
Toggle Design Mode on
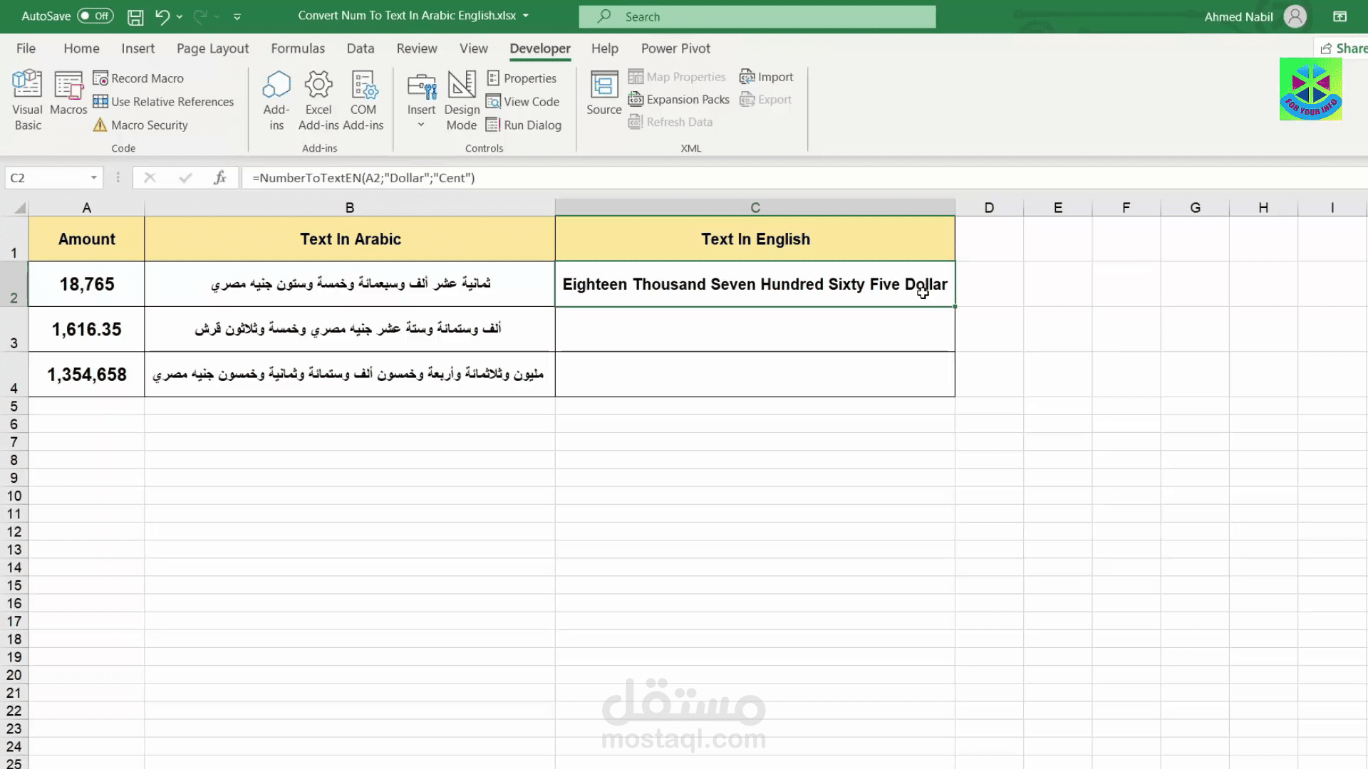[462, 100]
